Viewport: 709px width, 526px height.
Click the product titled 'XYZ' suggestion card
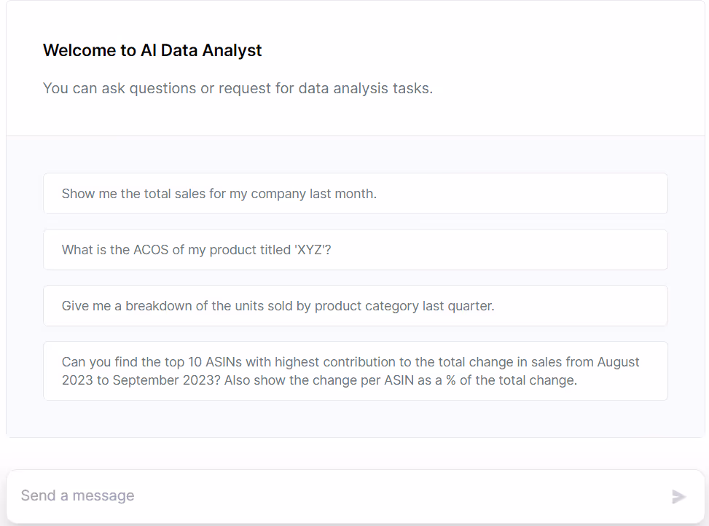pyautogui.click(x=355, y=250)
